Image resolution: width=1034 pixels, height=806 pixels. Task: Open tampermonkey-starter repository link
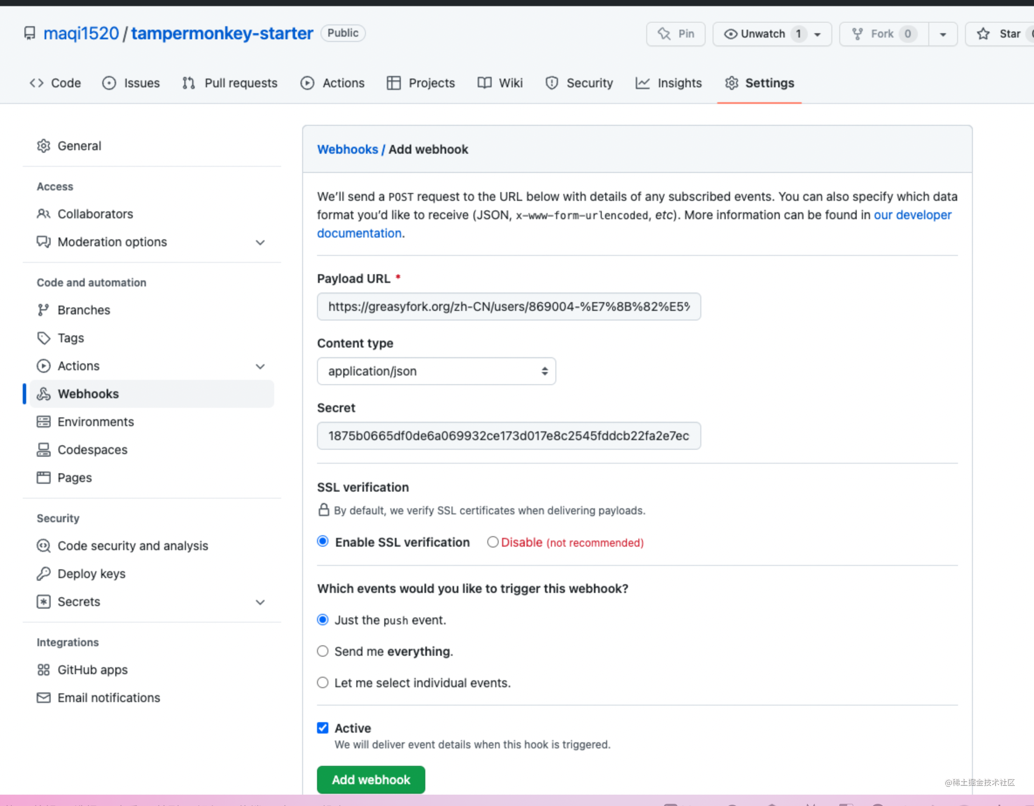click(x=222, y=34)
